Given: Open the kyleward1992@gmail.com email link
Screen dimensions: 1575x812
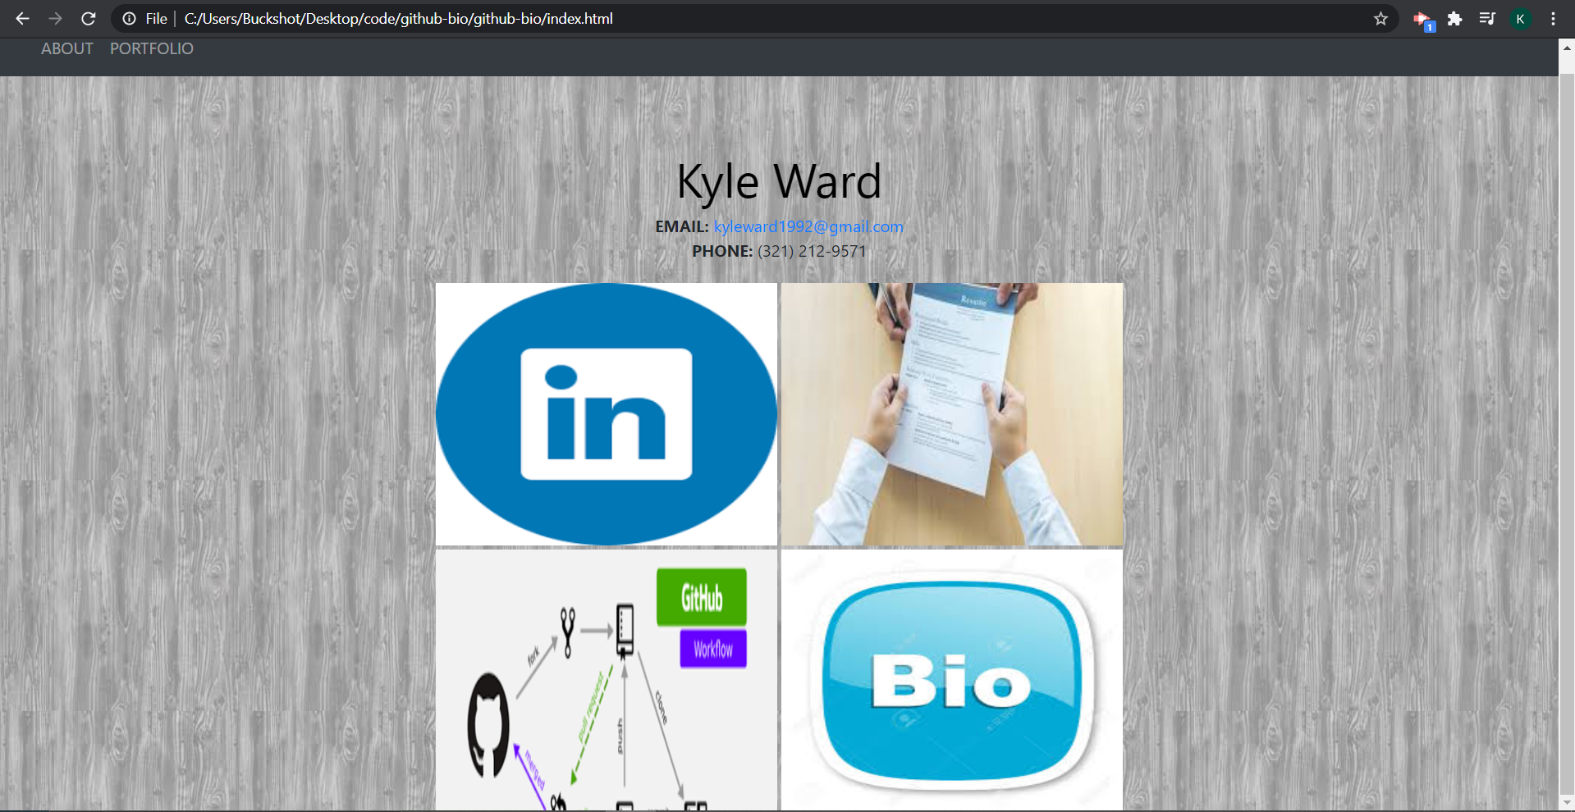Looking at the screenshot, I should pyautogui.click(x=808, y=226).
